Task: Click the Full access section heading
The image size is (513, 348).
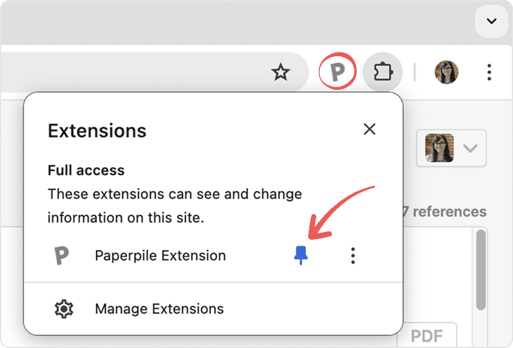Action: (86, 170)
